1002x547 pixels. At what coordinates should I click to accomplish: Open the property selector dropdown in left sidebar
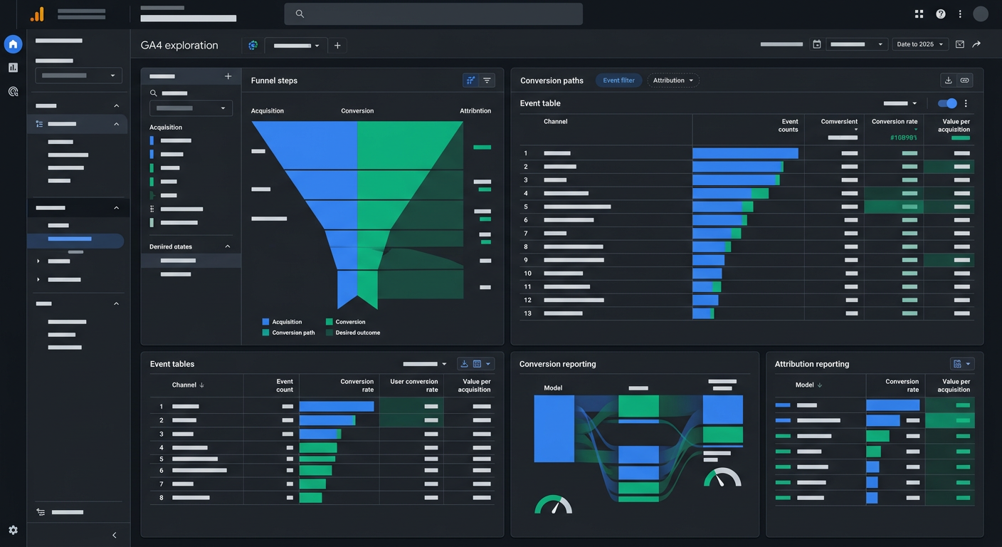click(78, 75)
